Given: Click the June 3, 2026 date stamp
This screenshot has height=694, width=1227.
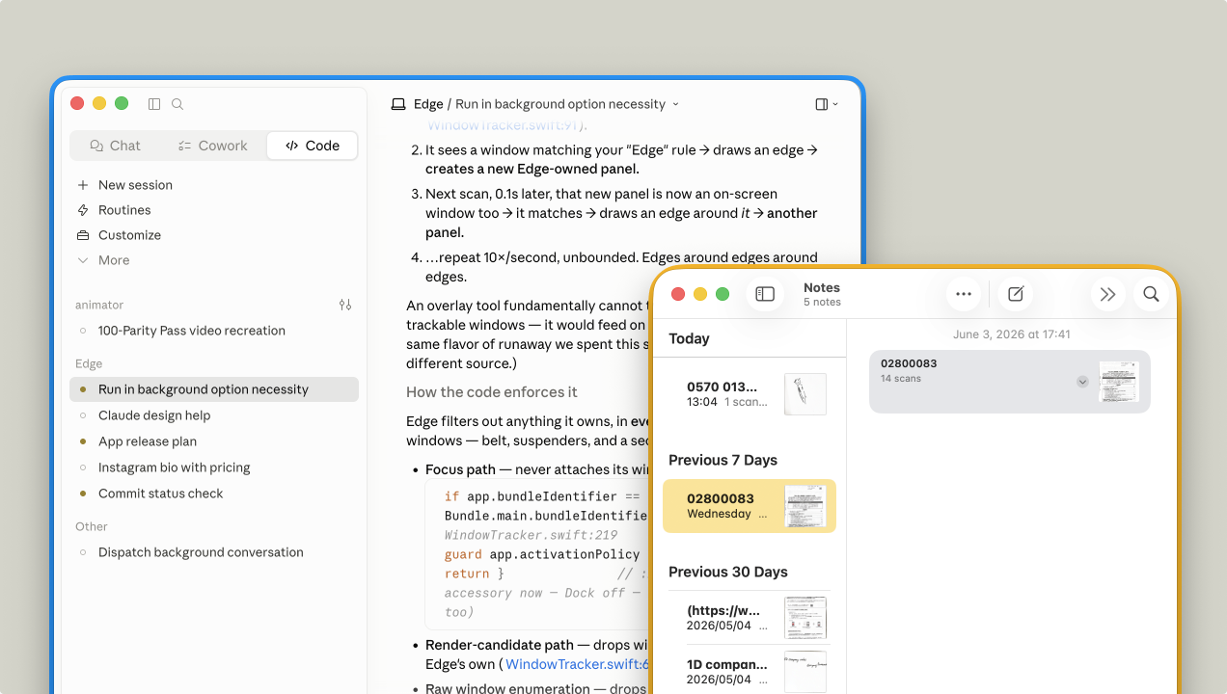Looking at the screenshot, I should [x=1011, y=334].
